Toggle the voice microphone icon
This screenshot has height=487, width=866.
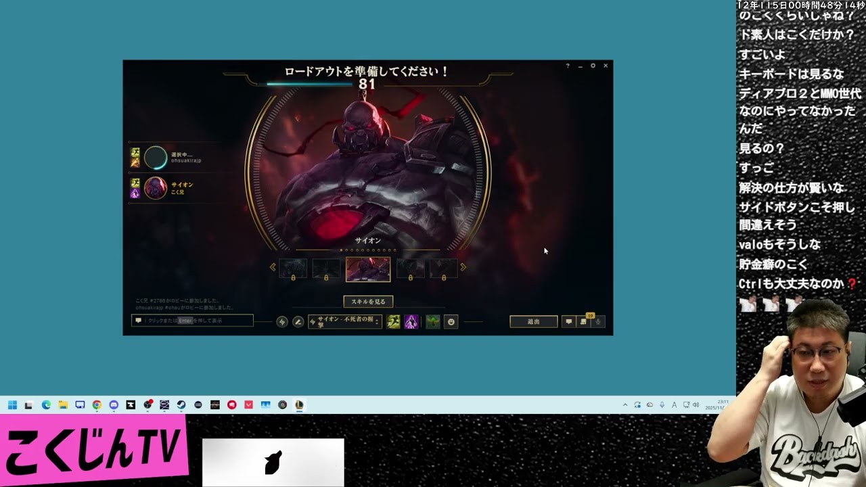click(597, 322)
